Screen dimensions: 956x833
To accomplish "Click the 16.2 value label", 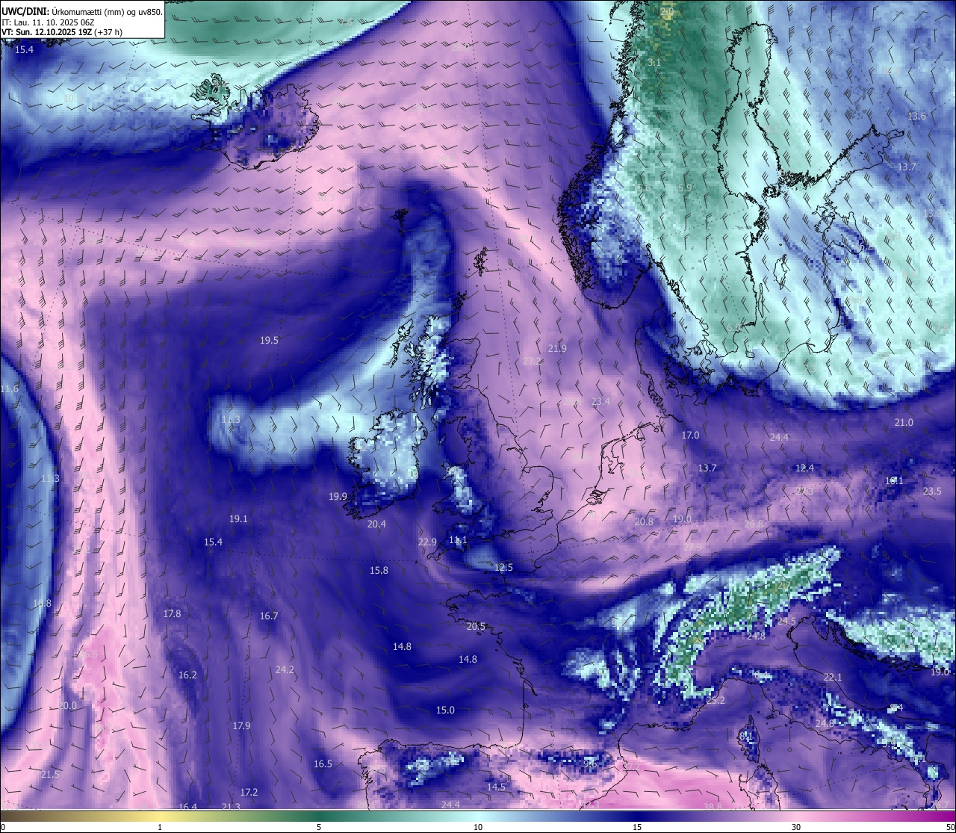I will click(187, 675).
